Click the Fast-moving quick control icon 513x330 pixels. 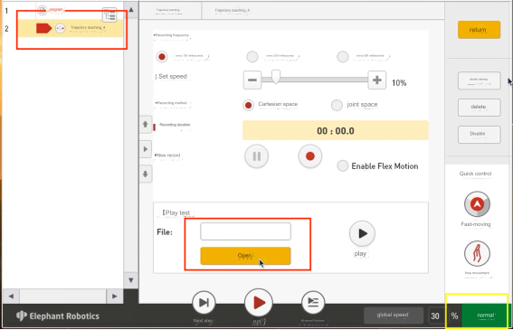click(477, 204)
